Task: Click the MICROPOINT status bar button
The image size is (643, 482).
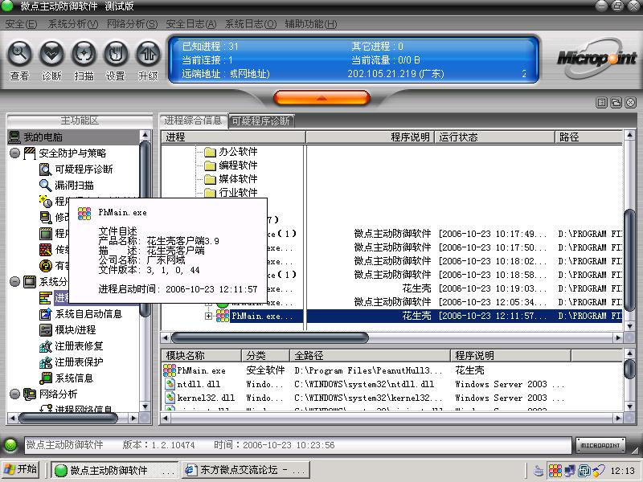Action: click(600, 445)
